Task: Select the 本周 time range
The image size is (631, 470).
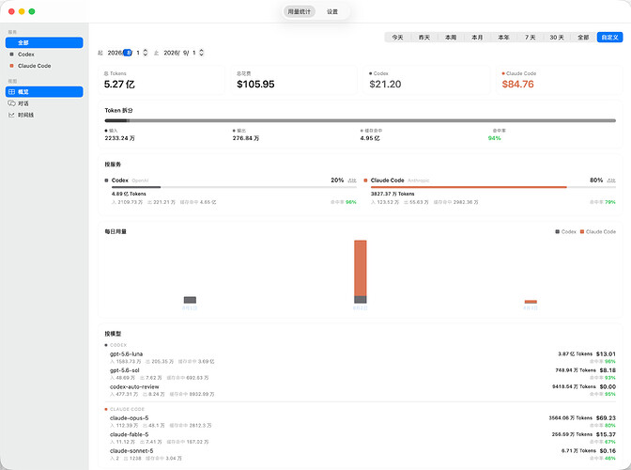Action: pos(451,38)
